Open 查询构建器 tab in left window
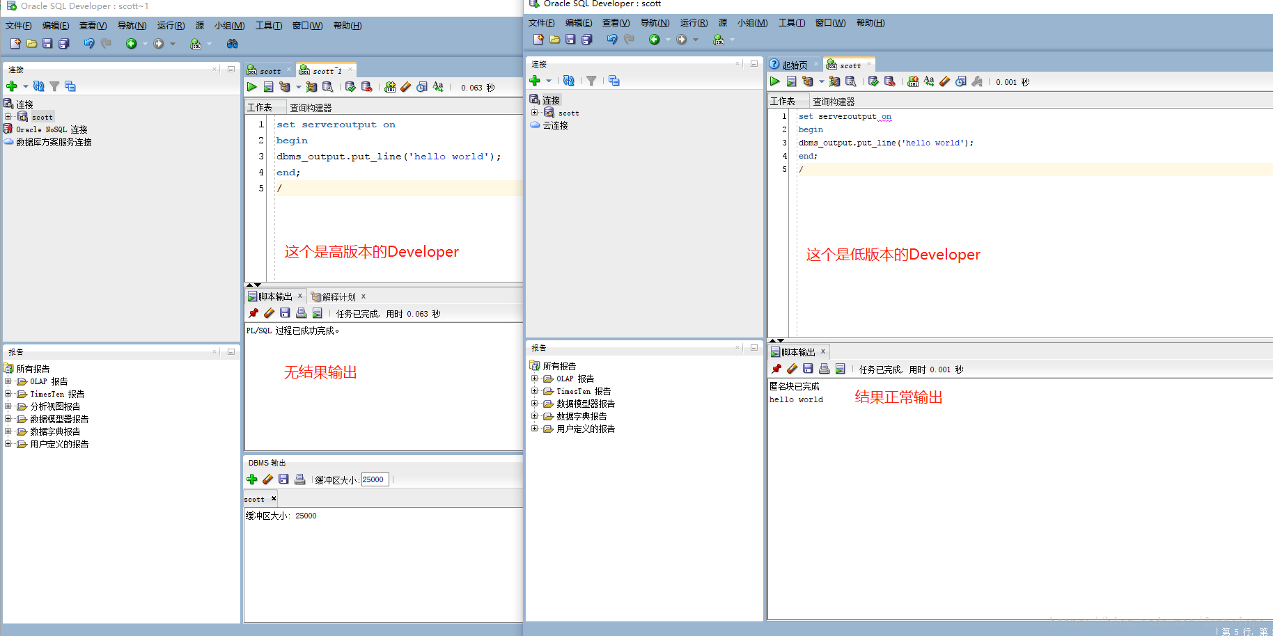The width and height of the screenshot is (1273, 636). click(x=311, y=108)
